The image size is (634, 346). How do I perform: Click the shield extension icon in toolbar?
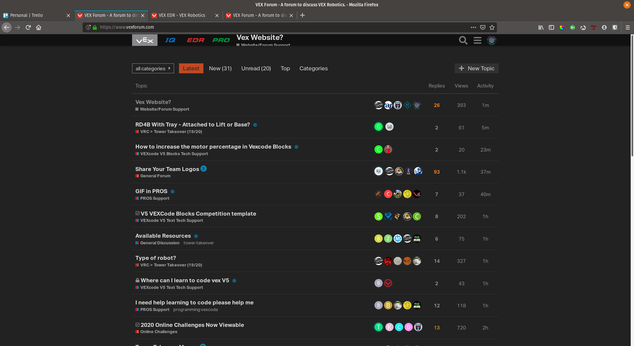tap(615, 27)
